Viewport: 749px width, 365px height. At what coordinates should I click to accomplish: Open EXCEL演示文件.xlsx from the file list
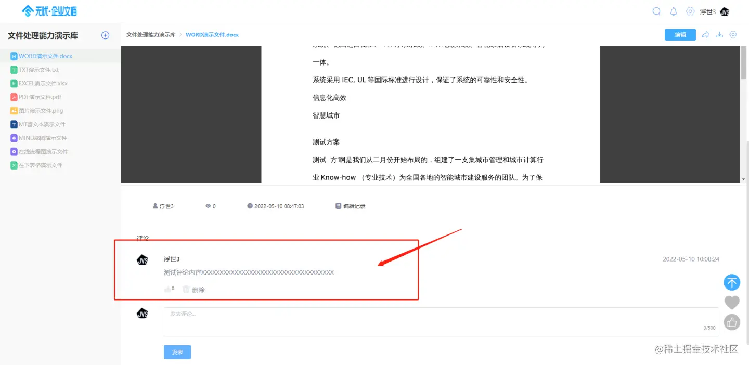(43, 83)
